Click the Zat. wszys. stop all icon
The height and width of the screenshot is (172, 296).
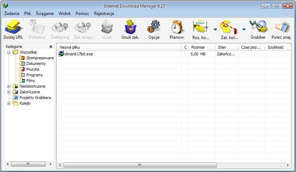click(x=83, y=27)
